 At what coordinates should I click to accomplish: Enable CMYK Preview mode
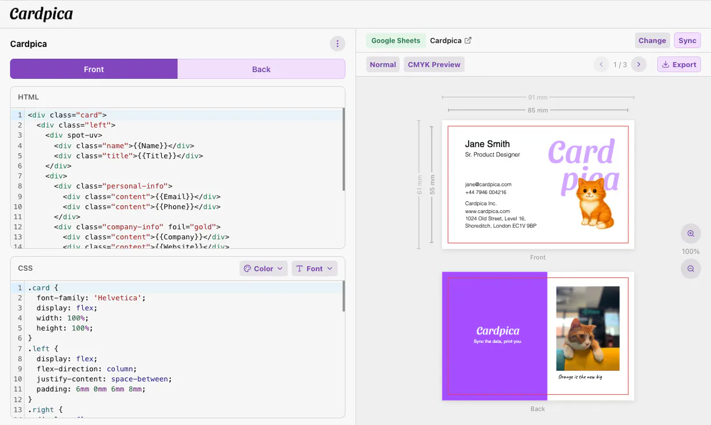click(x=434, y=64)
